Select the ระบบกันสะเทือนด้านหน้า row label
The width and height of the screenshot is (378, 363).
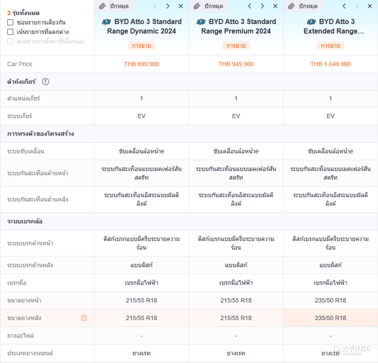click(x=38, y=173)
